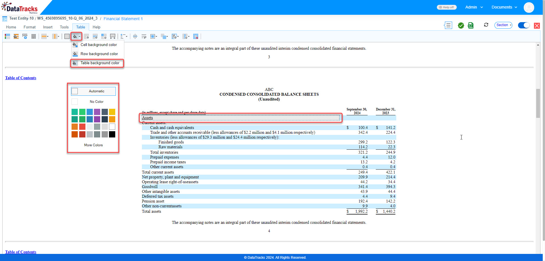
Task: Pick the bright red color swatch
Action: (x=82, y=127)
